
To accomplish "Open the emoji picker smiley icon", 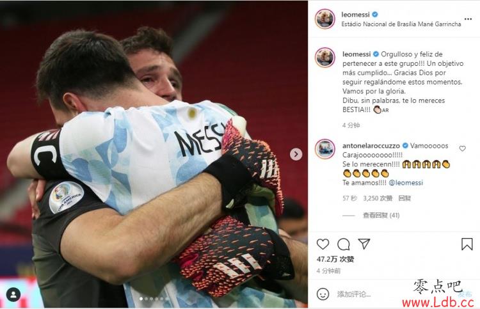I will (x=323, y=294).
